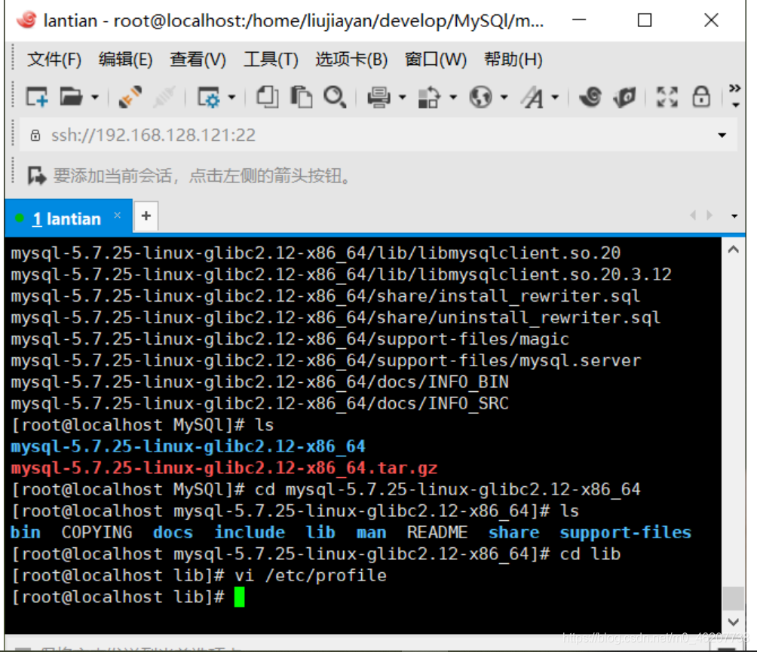Open the session Properties gear icon

coord(209,97)
